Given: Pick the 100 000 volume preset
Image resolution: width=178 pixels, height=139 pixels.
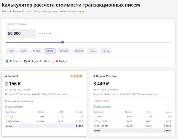Looking at the screenshot, I should pyautogui.click(x=64, y=51).
